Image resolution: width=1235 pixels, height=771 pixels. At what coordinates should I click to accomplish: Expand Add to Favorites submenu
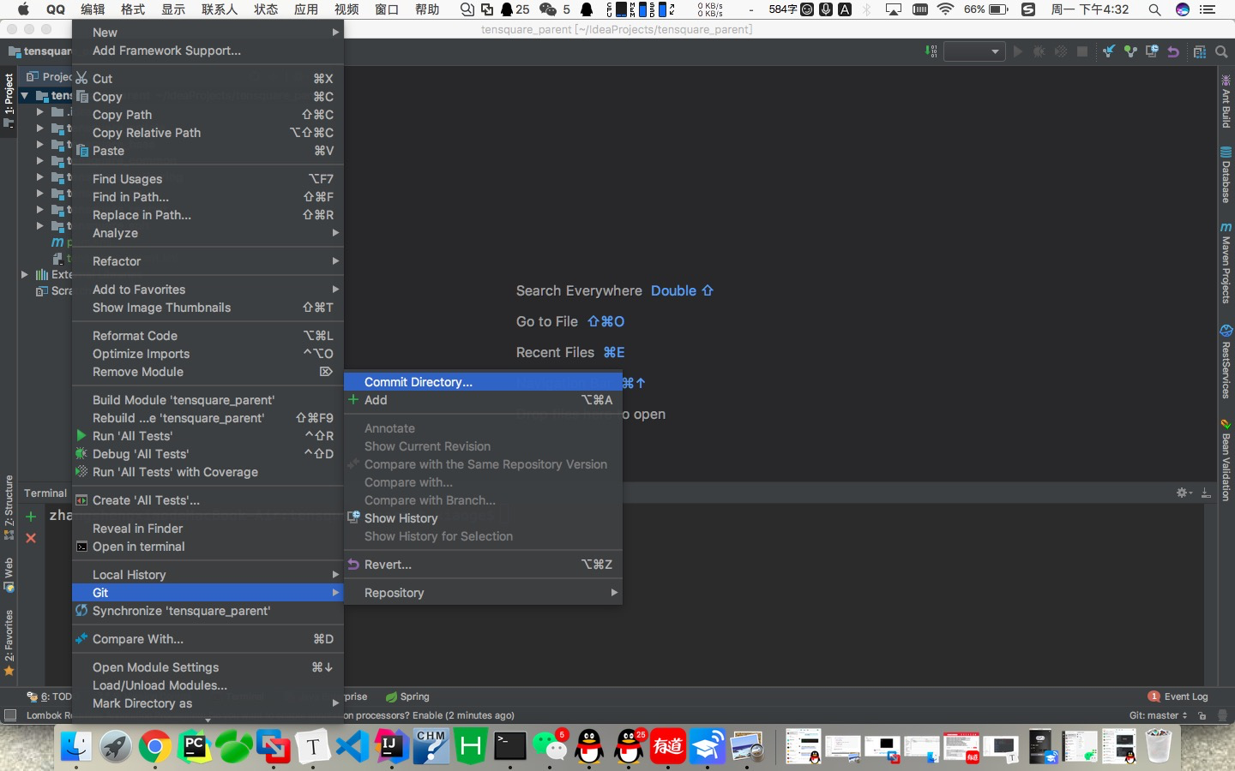click(208, 290)
